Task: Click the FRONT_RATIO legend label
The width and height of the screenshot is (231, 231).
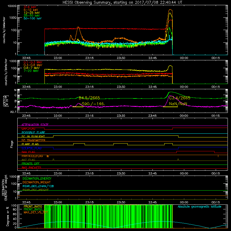Action: (33, 207)
